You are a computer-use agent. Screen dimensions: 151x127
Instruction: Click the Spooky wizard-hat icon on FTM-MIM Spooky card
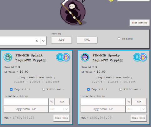pos(85,57)
